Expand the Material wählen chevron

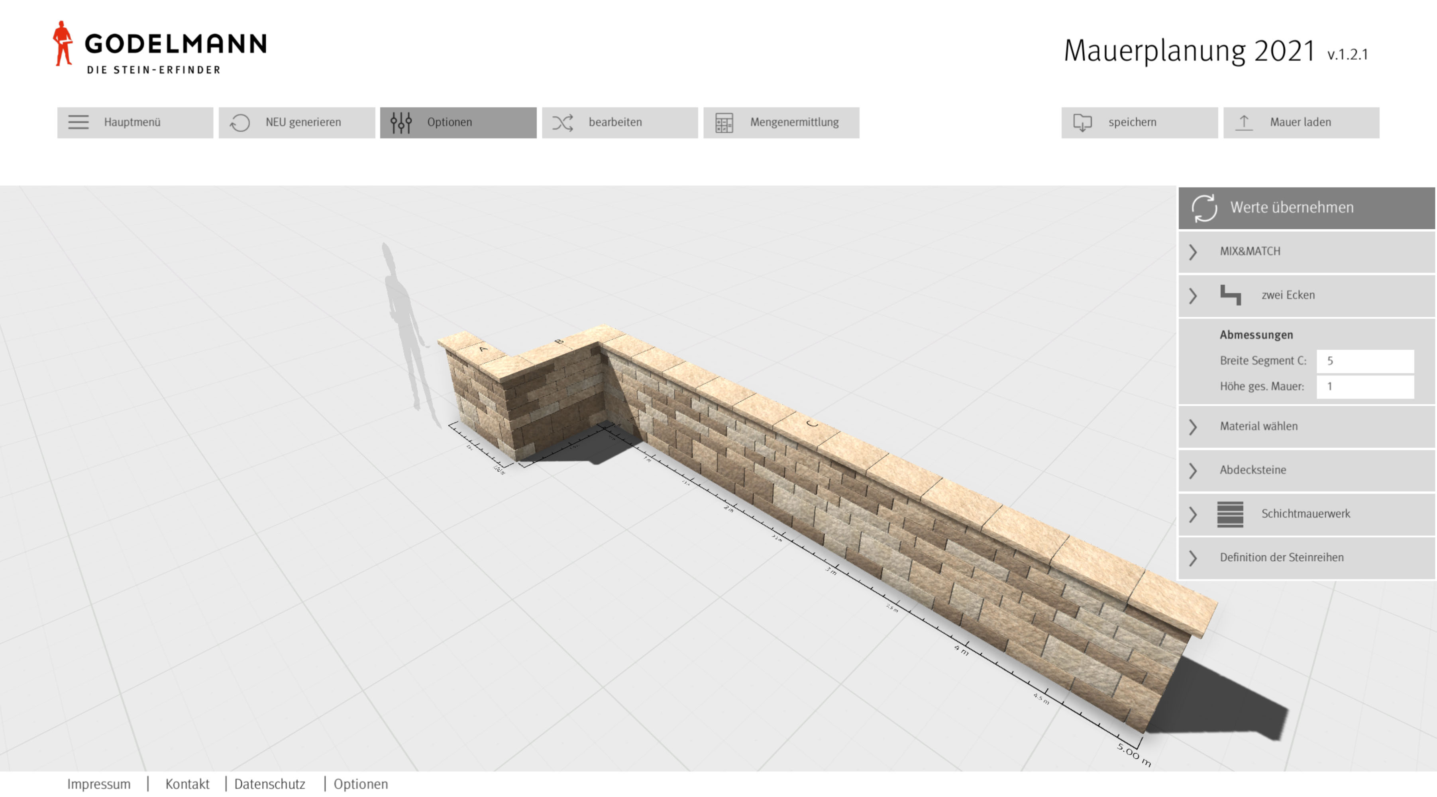(x=1193, y=427)
